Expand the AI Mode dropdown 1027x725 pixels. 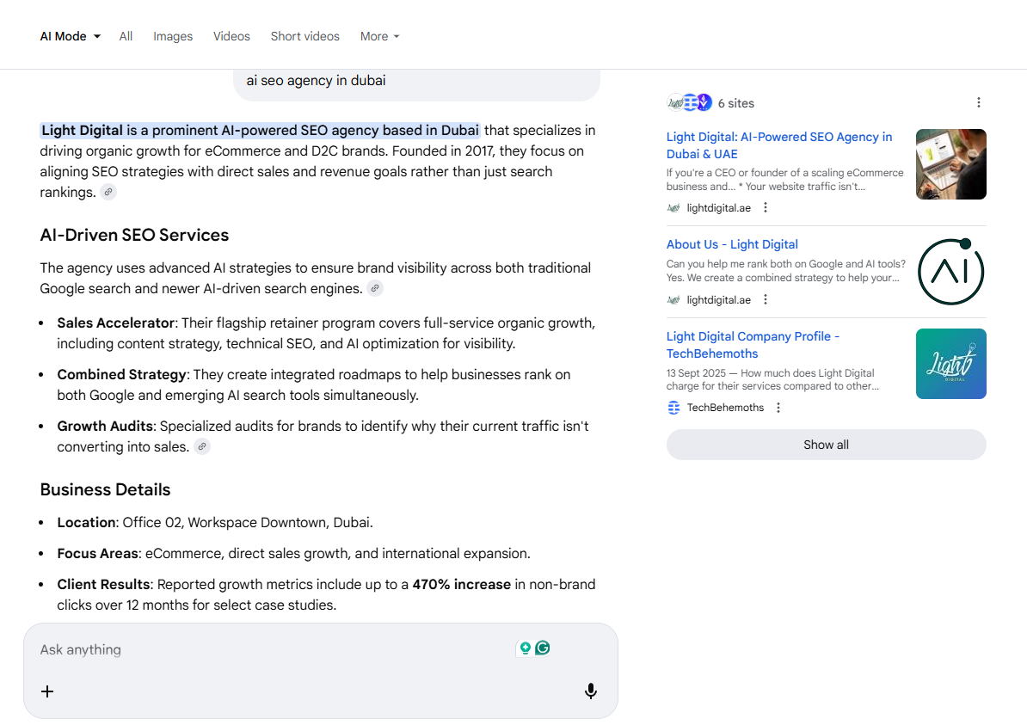[x=71, y=36]
